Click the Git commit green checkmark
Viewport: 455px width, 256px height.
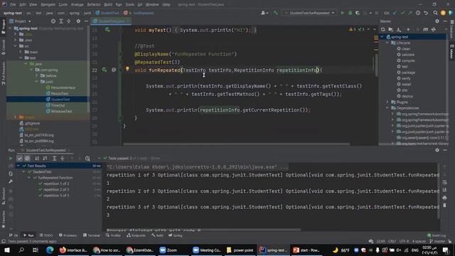click(x=402, y=13)
